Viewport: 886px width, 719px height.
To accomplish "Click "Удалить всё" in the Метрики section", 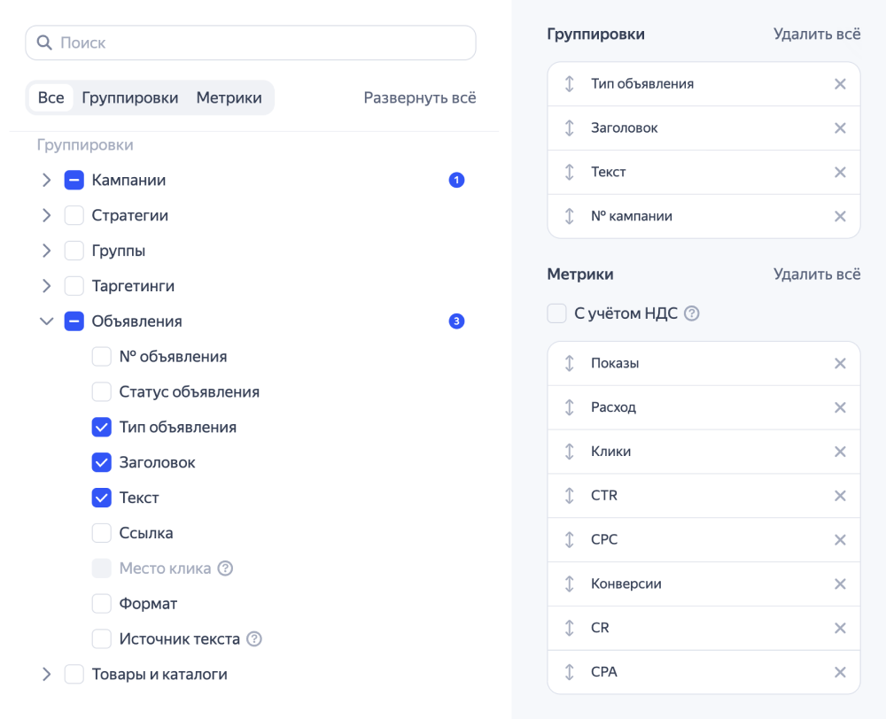I will [816, 274].
